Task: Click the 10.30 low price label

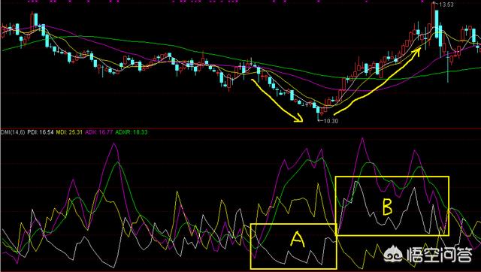Action: tap(331, 121)
